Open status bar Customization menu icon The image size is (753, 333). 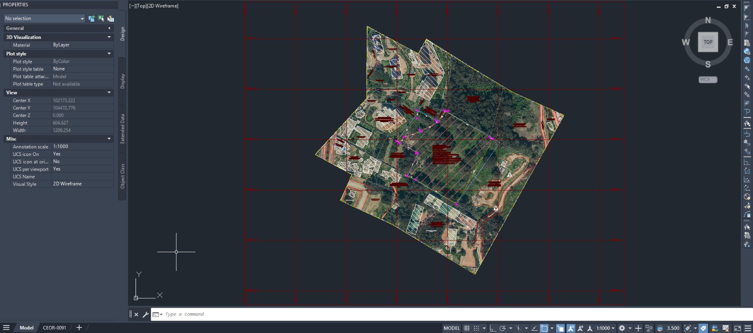tap(748, 328)
